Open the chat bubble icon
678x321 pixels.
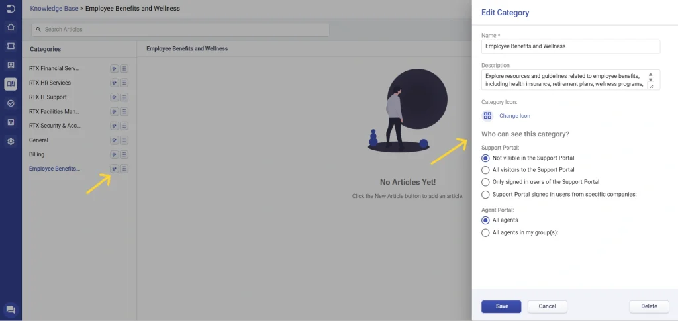[x=11, y=309]
